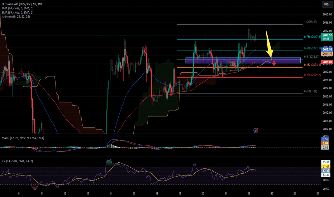Click the 2060.00 price axis tick
The height and width of the screenshot is (197, 334).
[327, 14]
